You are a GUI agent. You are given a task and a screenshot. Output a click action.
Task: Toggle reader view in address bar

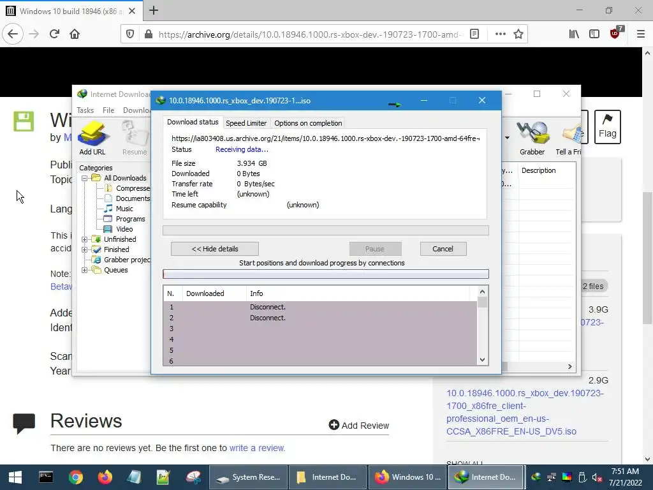coord(474,34)
